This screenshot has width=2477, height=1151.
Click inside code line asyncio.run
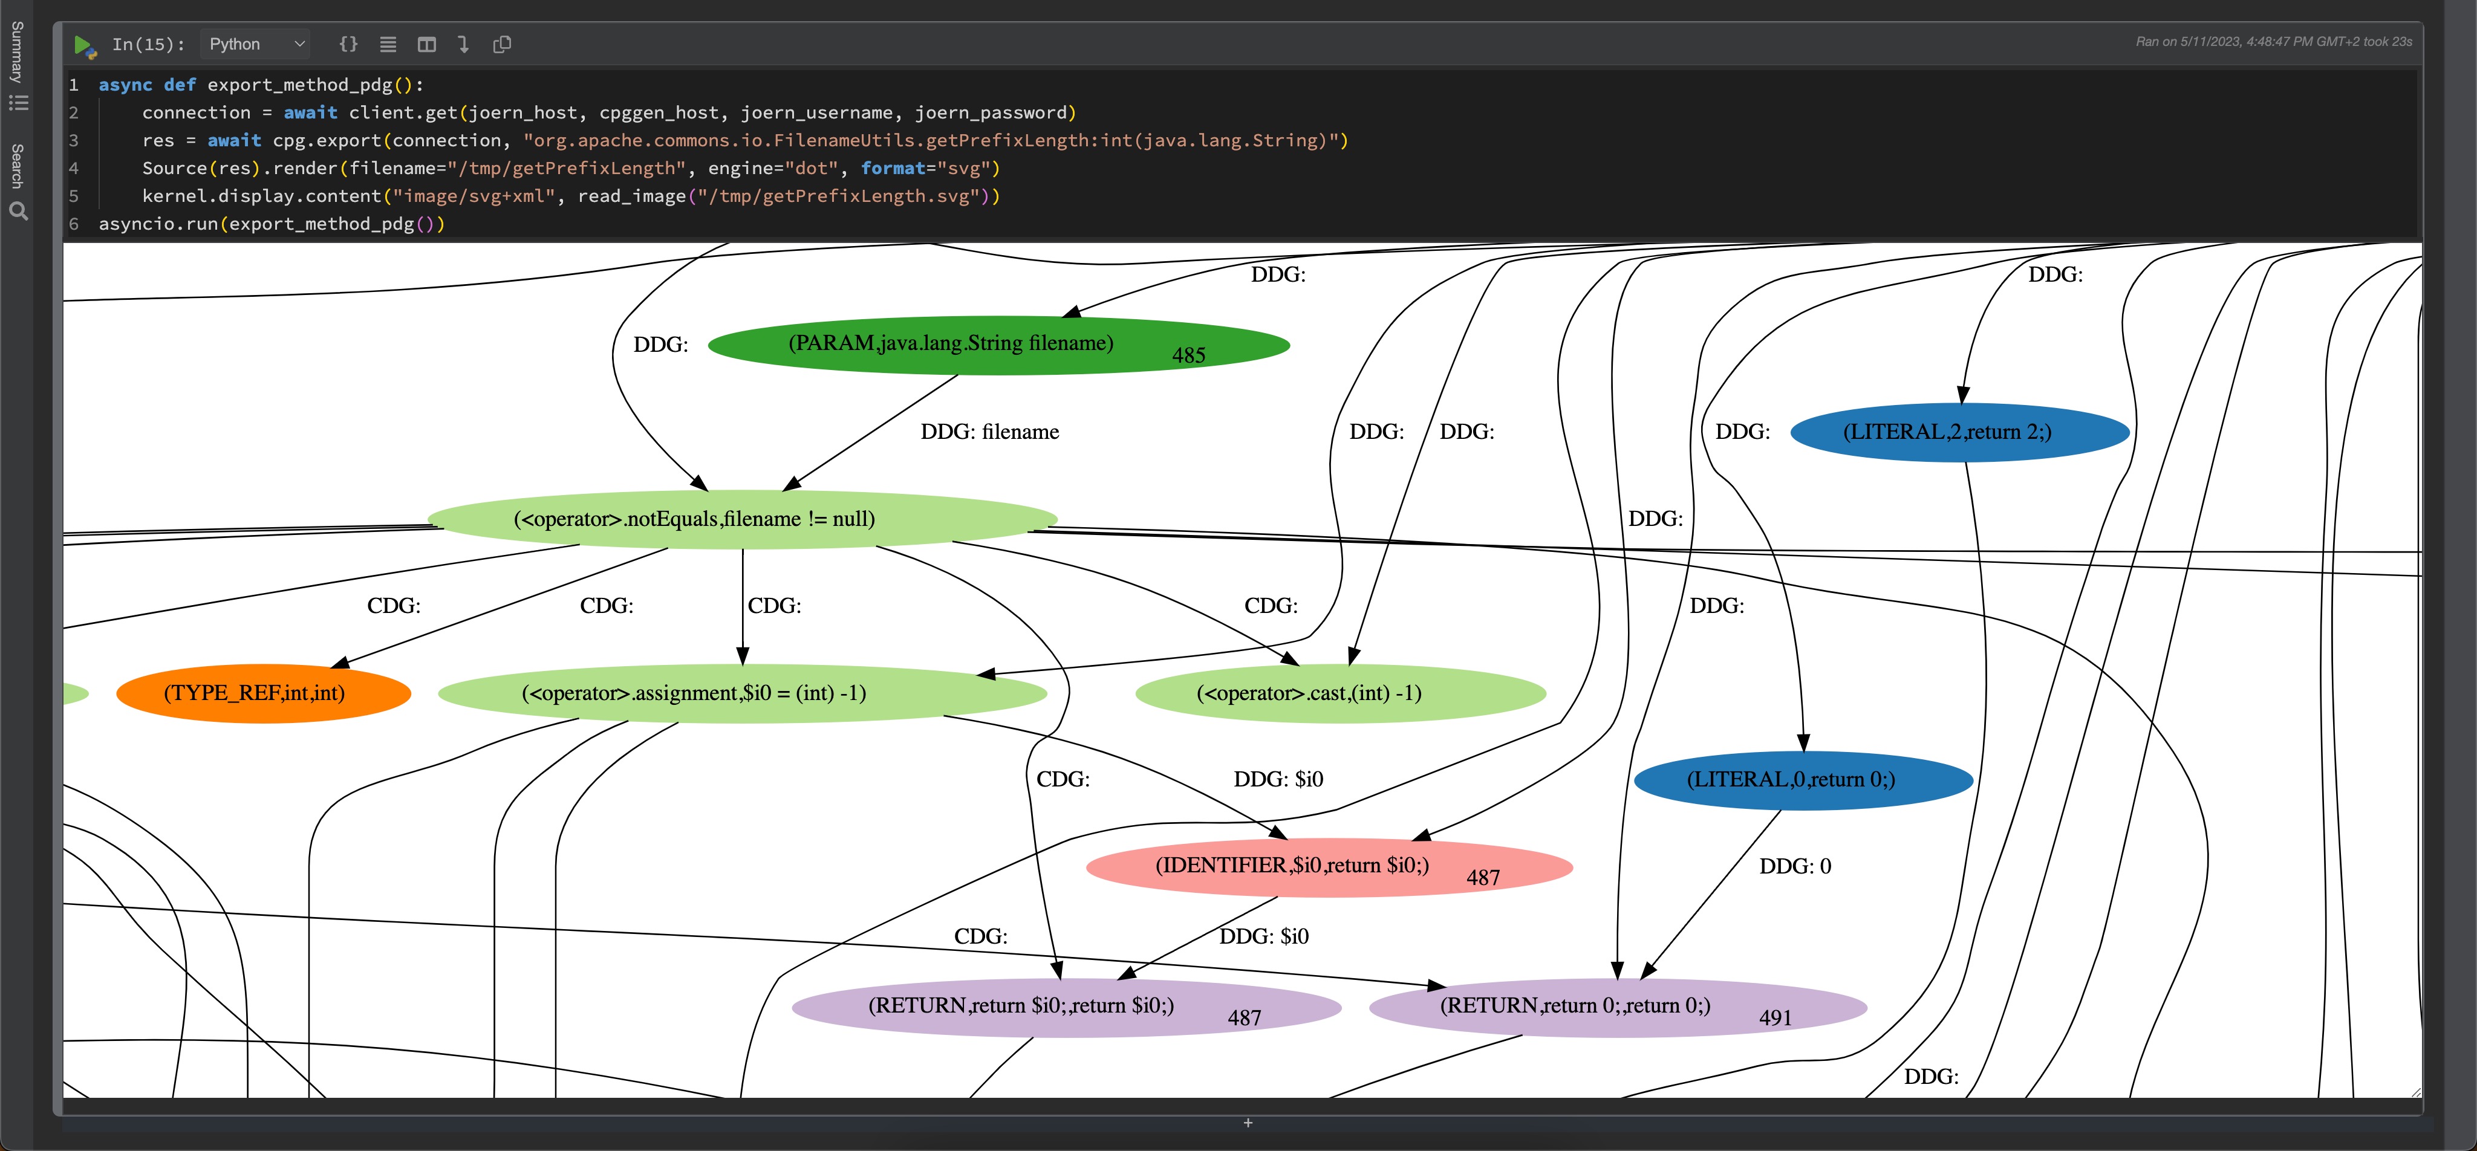tap(271, 224)
